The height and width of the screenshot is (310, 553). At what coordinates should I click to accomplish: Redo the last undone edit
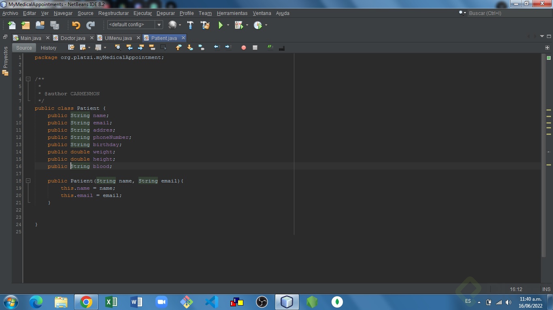90,25
